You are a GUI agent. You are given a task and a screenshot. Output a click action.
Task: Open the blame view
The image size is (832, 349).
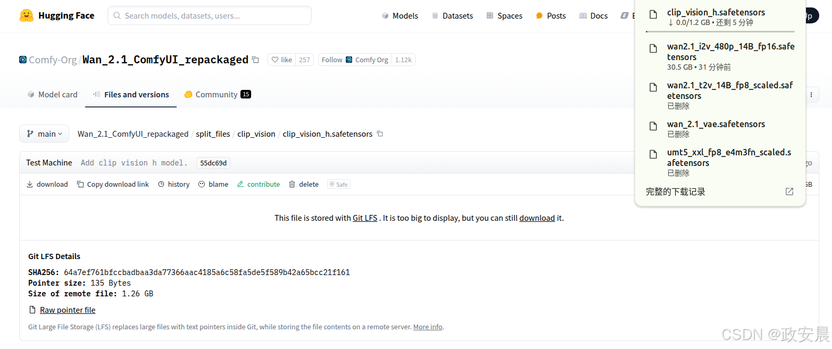tap(213, 184)
